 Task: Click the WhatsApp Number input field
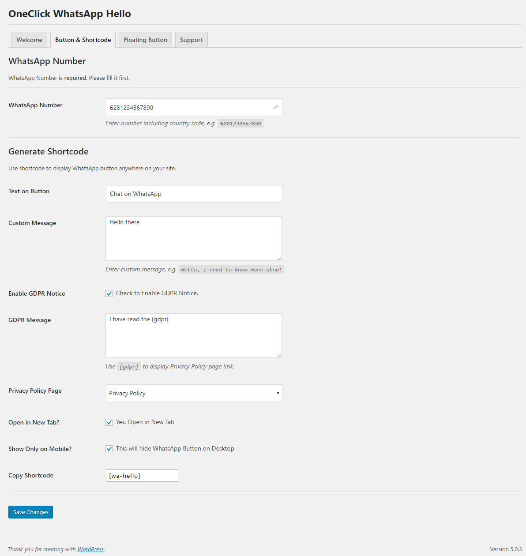(194, 107)
